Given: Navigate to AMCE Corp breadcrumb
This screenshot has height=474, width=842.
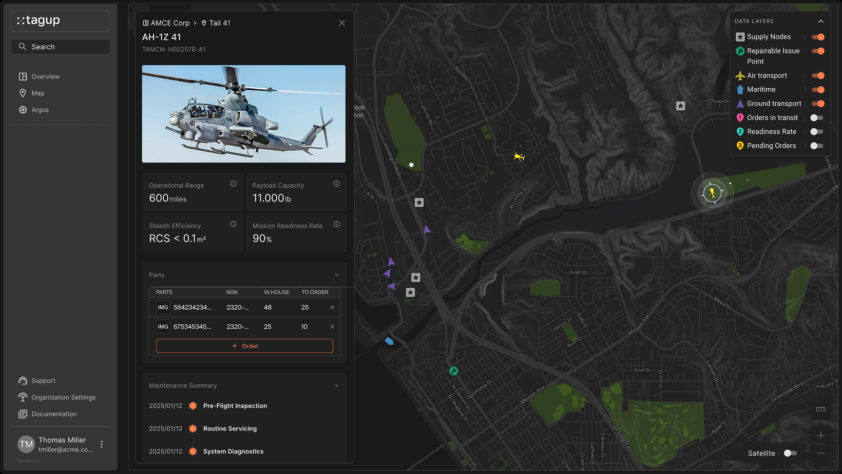Looking at the screenshot, I should pos(166,23).
